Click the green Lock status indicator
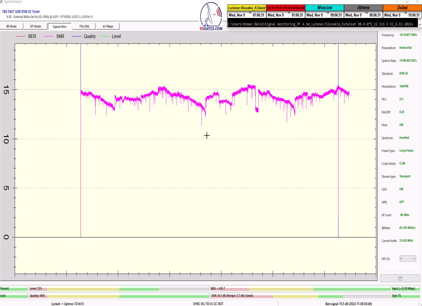The image size is (422, 306). point(14,296)
